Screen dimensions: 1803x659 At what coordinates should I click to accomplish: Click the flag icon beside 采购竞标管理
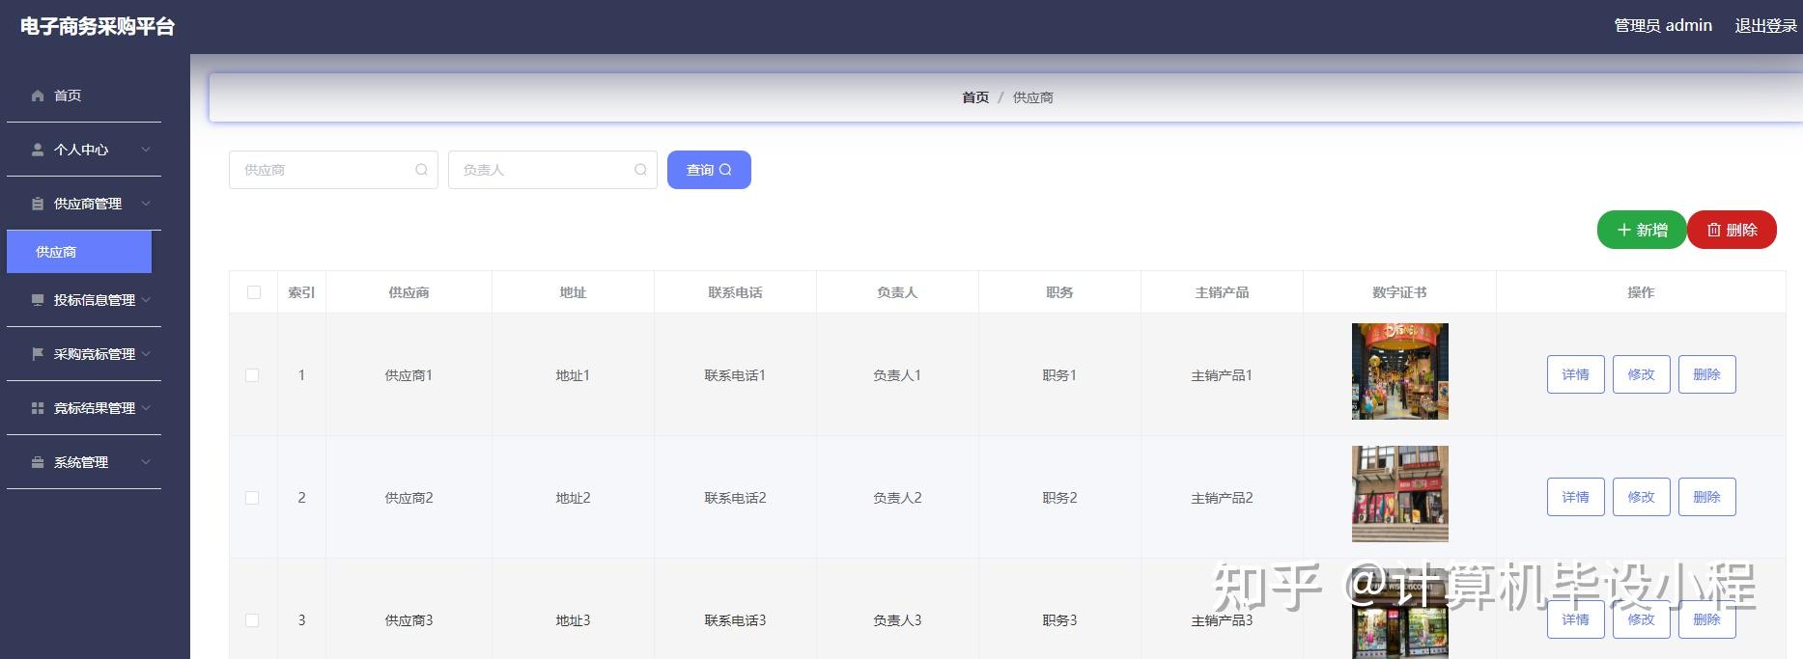pyautogui.click(x=38, y=354)
